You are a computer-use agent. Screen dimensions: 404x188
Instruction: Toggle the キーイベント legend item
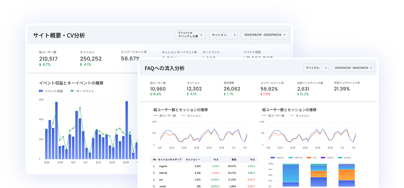[x=82, y=91]
